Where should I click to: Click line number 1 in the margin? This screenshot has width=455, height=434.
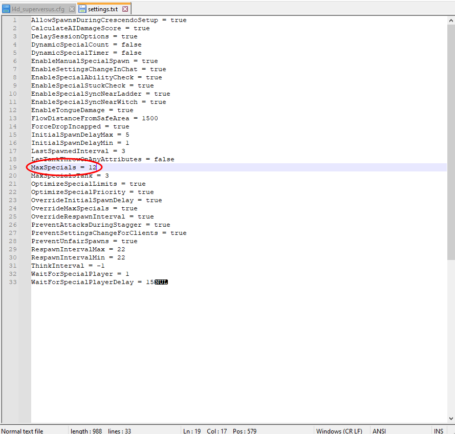pos(14,20)
